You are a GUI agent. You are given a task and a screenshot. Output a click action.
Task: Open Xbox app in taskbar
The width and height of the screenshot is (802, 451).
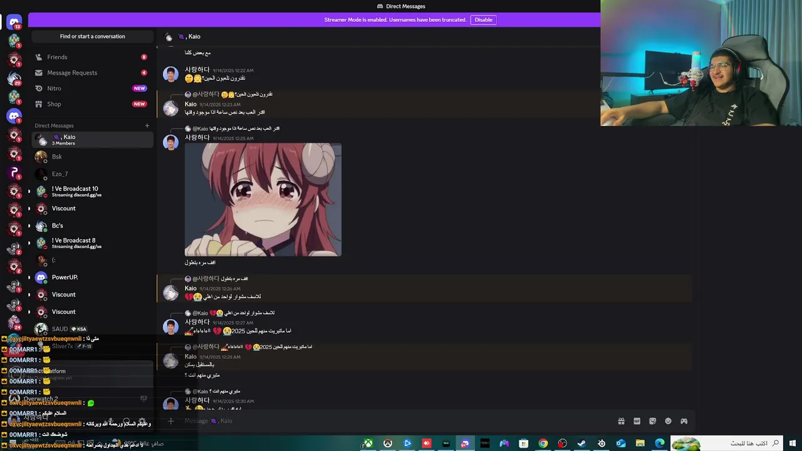(368, 443)
